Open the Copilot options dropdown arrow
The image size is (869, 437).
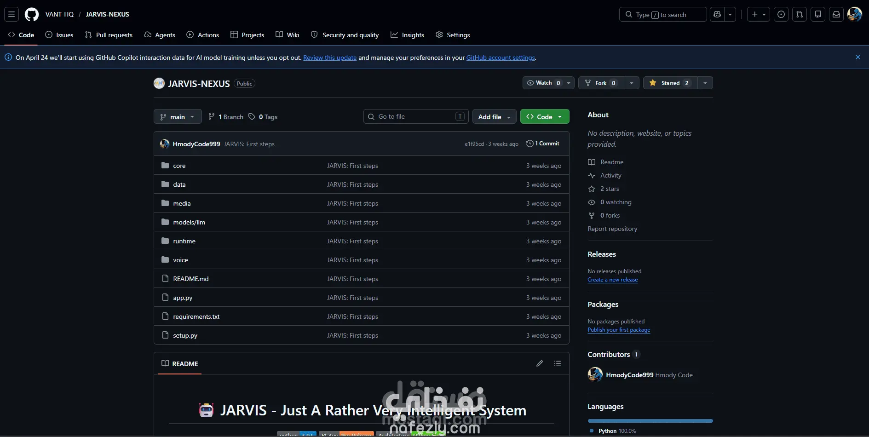click(730, 14)
